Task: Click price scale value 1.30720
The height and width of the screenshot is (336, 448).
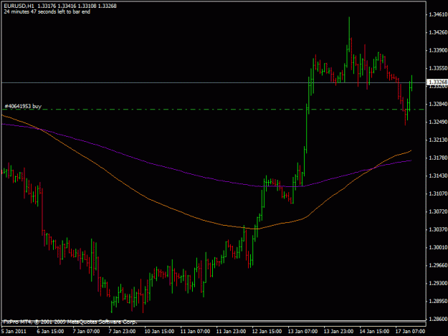Action: (438, 211)
